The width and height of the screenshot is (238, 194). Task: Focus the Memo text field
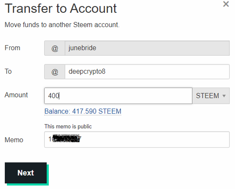[x=137, y=139]
